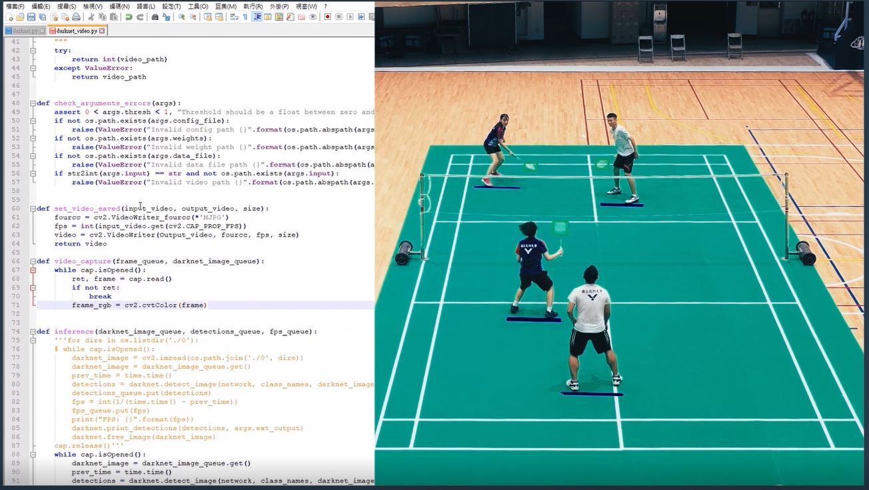Viewport: 869px width, 490px height.
Task: Open the 語言(L) menu
Action: [x=146, y=6]
